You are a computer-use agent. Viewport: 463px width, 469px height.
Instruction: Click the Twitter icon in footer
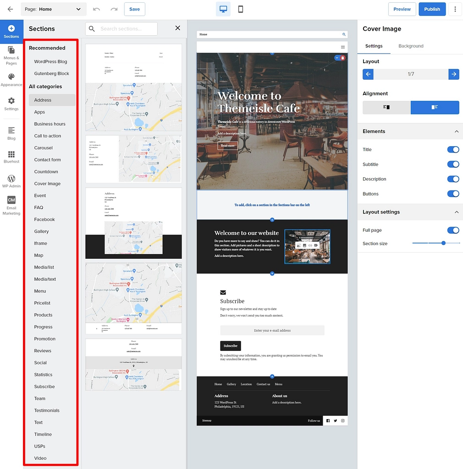335,420
